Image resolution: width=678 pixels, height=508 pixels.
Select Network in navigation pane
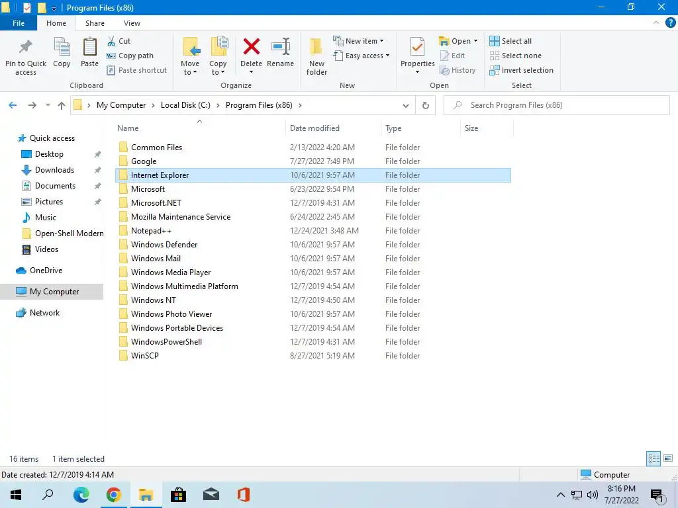tap(44, 313)
